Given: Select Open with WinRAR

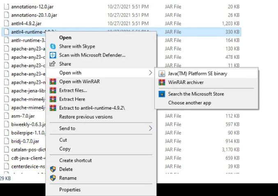Looking at the screenshot, I should (x=101, y=82).
